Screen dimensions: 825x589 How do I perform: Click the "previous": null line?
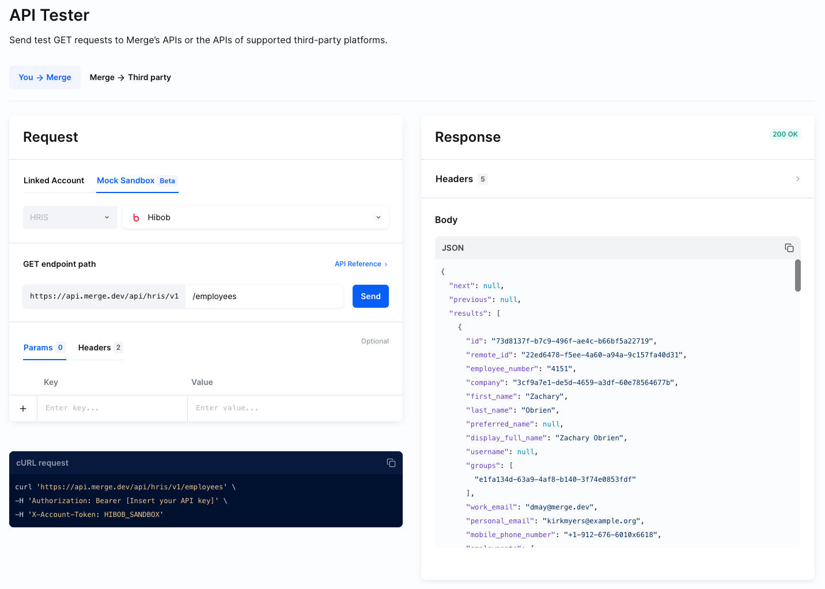(x=485, y=300)
